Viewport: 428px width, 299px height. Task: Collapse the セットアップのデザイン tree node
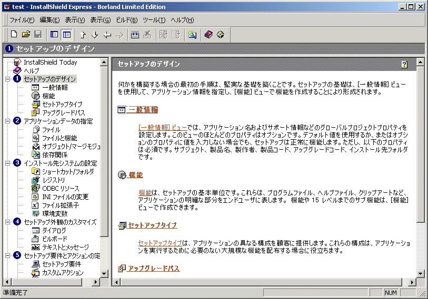tap(8, 79)
